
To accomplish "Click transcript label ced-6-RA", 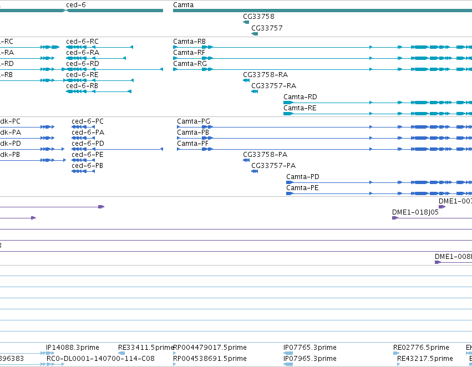I will (x=83, y=53).
